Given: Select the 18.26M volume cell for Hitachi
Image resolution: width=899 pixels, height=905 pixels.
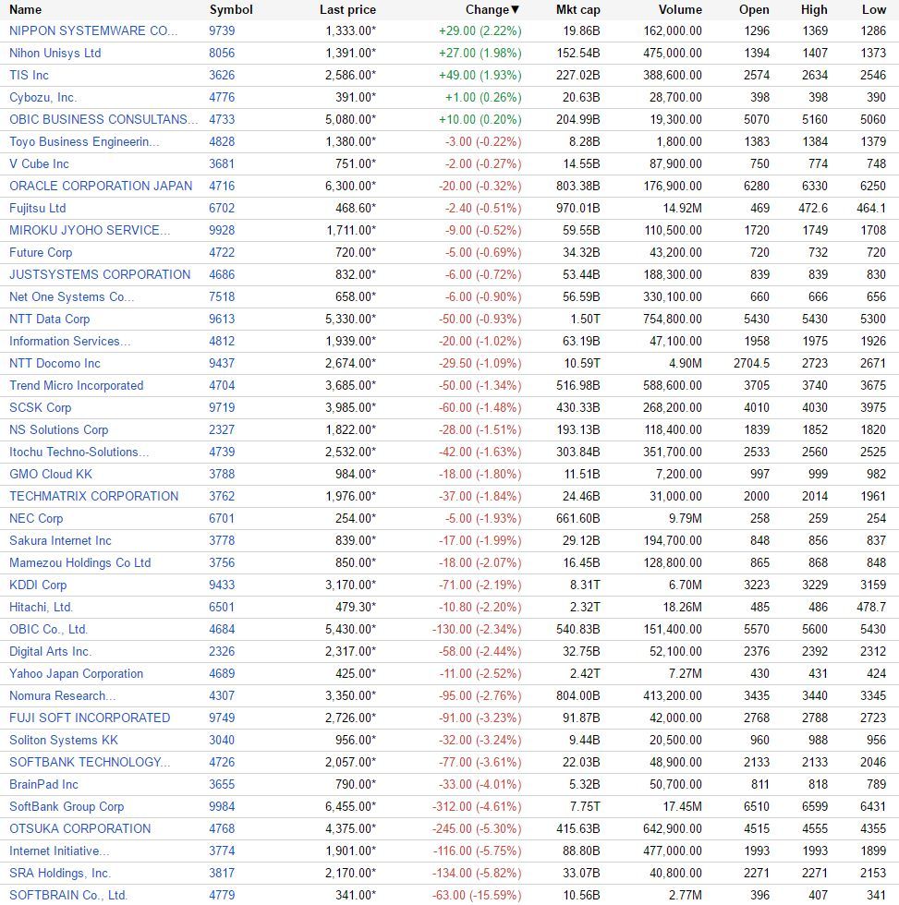Looking at the screenshot, I should [x=685, y=608].
